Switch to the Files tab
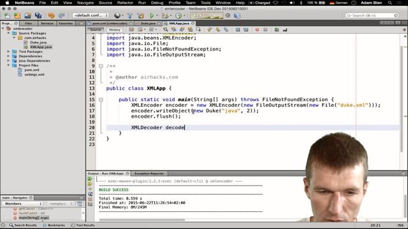 (28, 24)
